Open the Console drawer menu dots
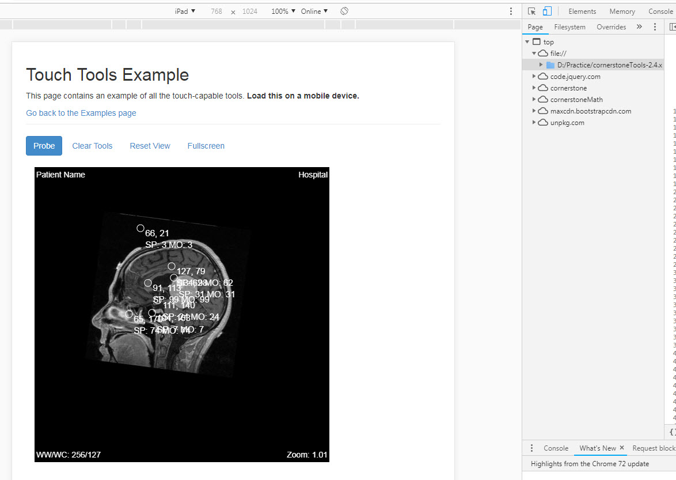The image size is (676, 480). pyautogui.click(x=531, y=448)
